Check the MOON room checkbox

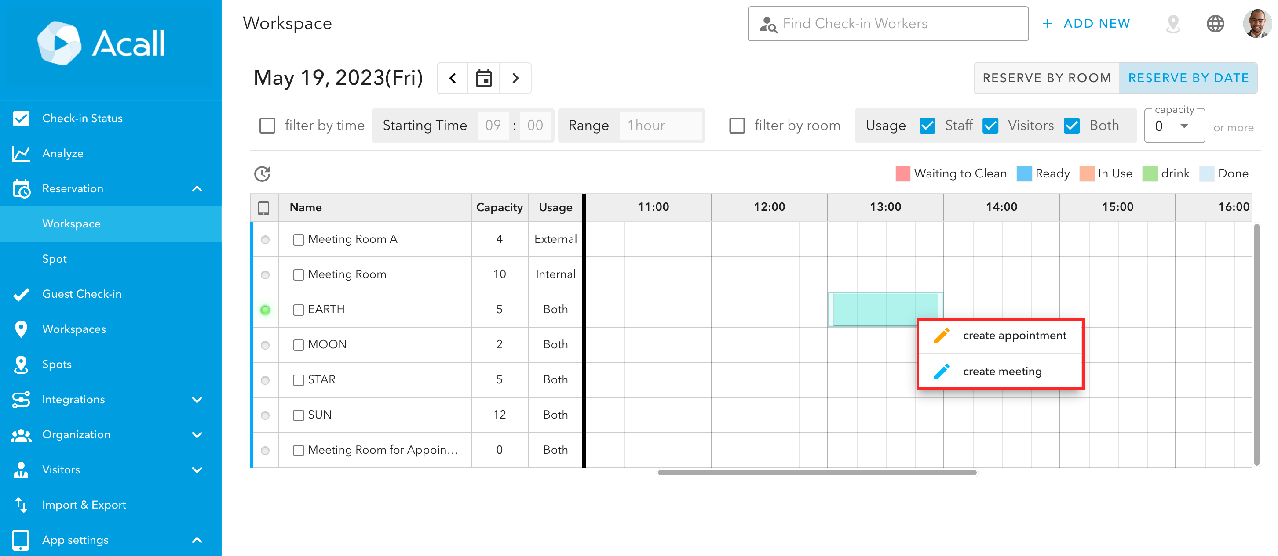(x=298, y=345)
